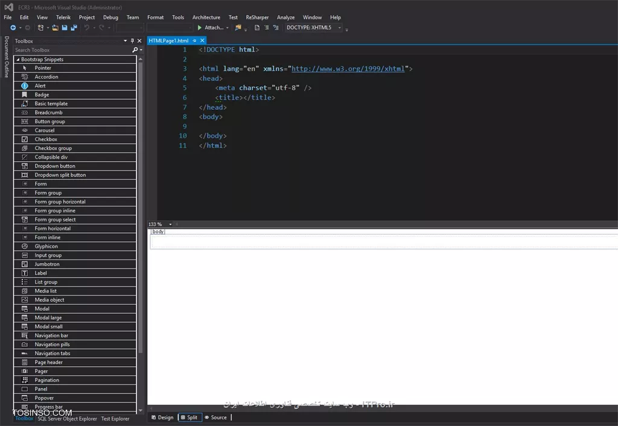Click the New Project toolbar icon
The height and width of the screenshot is (426, 618).
click(x=40, y=28)
